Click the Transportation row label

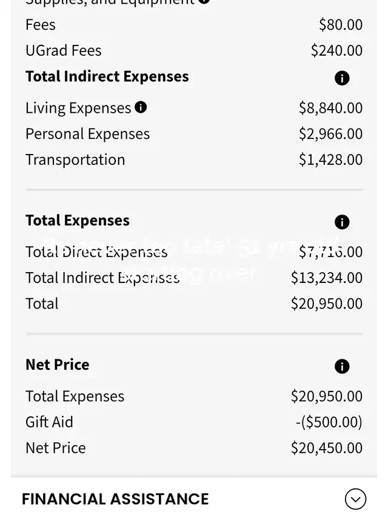(75, 159)
